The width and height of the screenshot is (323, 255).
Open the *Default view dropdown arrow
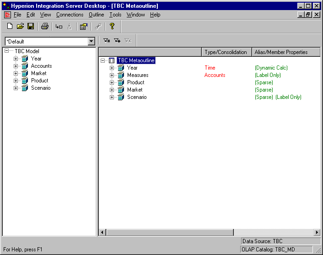[91, 42]
